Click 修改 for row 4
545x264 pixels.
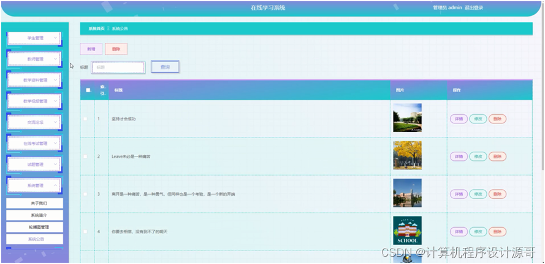coord(478,231)
